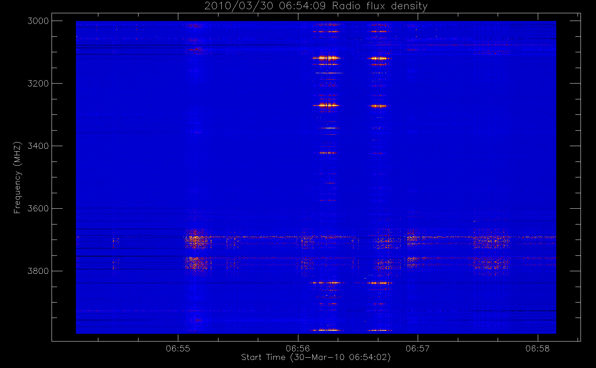The image size is (596, 368).
Task: Select the 3400 frequency tick label
Action: [38, 146]
